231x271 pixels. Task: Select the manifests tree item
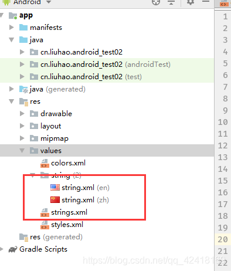(x=46, y=28)
